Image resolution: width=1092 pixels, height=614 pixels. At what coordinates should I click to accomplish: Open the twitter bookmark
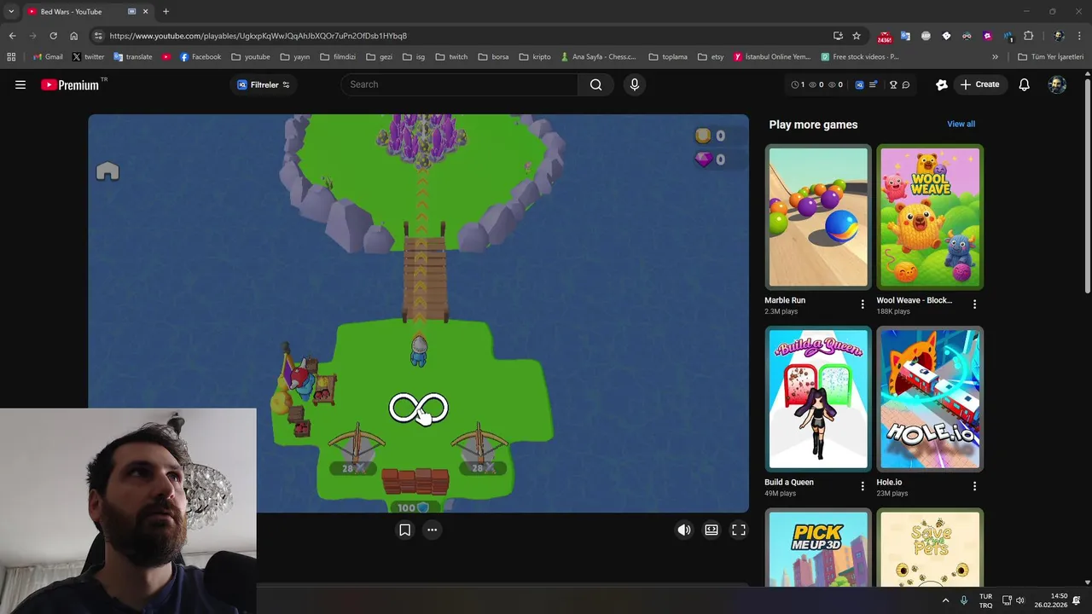click(x=88, y=57)
